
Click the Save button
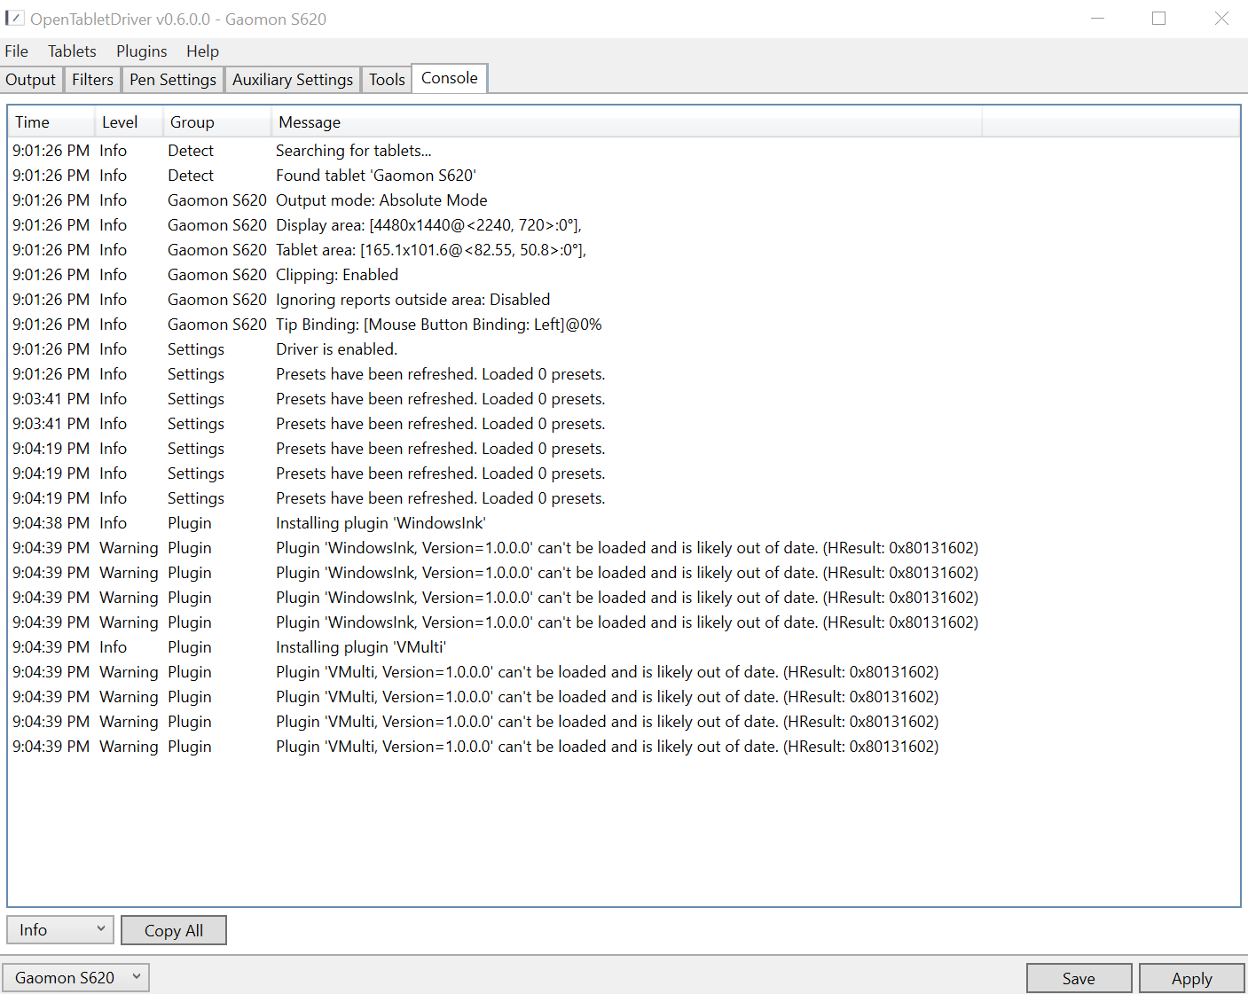click(1079, 977)
